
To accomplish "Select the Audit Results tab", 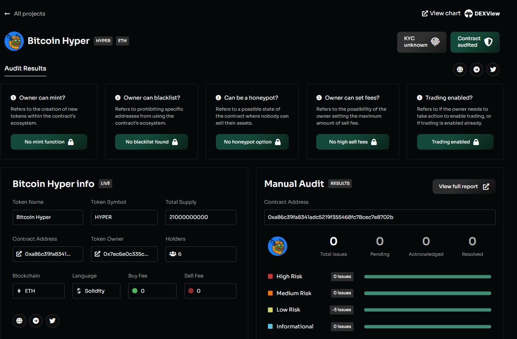I will point(25,68).
